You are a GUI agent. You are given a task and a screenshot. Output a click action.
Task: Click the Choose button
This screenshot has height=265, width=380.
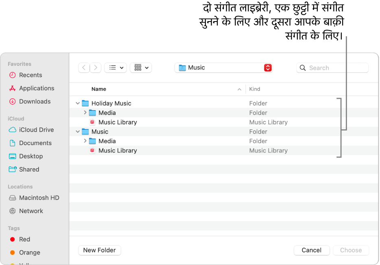click(x=351, y=250)
